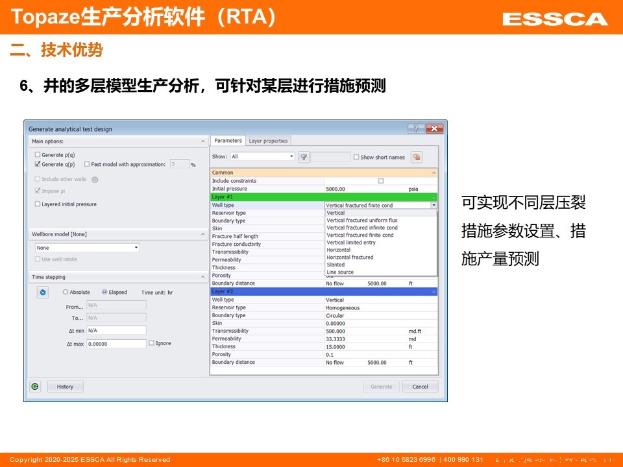Image resolution: width=623 pixels, height=467 pixels.
Task: Click the blue time stepping icon
Action: point(43,293)
